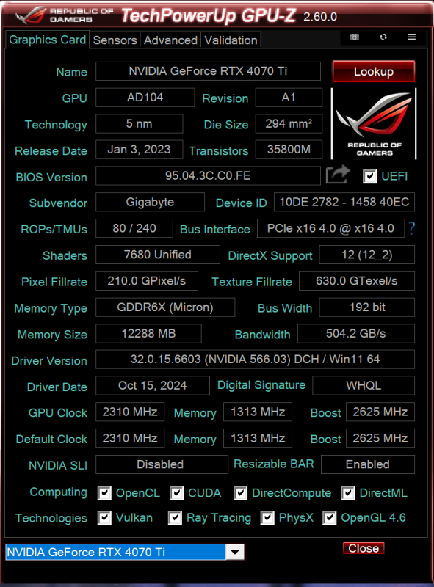Toggle the CUDA checkbox
This screenshot has width=434, height=587.
176,493
